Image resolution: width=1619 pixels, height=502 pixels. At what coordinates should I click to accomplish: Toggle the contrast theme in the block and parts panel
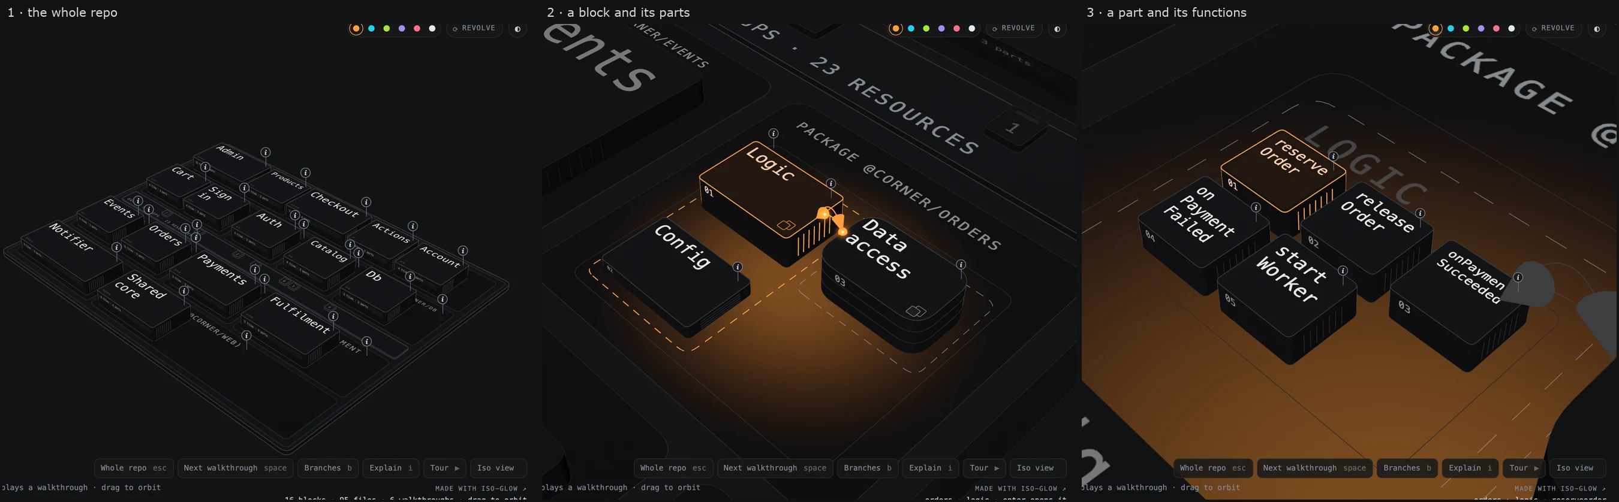[x=1058, y=29]
